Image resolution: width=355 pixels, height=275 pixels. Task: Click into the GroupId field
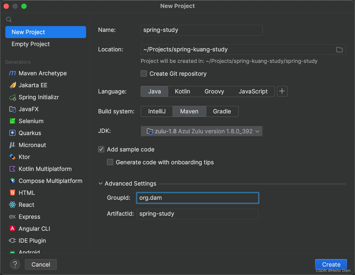click(x=198, y=198)
